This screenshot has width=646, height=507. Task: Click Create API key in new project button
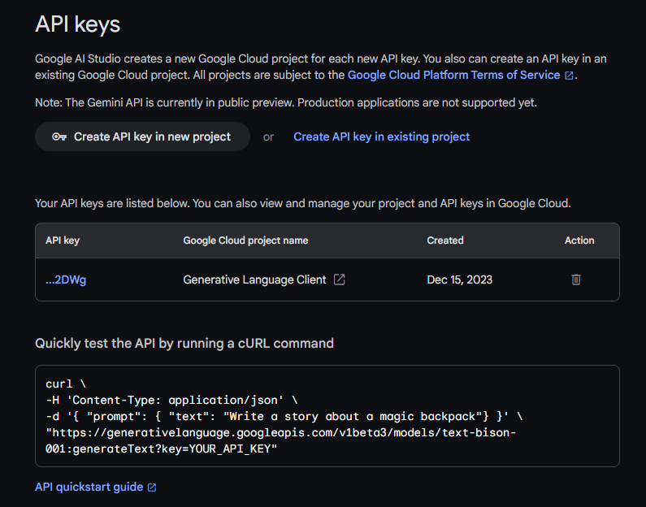click(x=142, y=136)
